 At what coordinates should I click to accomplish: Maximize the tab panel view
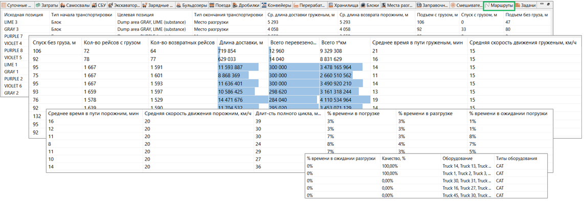(549, 4)
